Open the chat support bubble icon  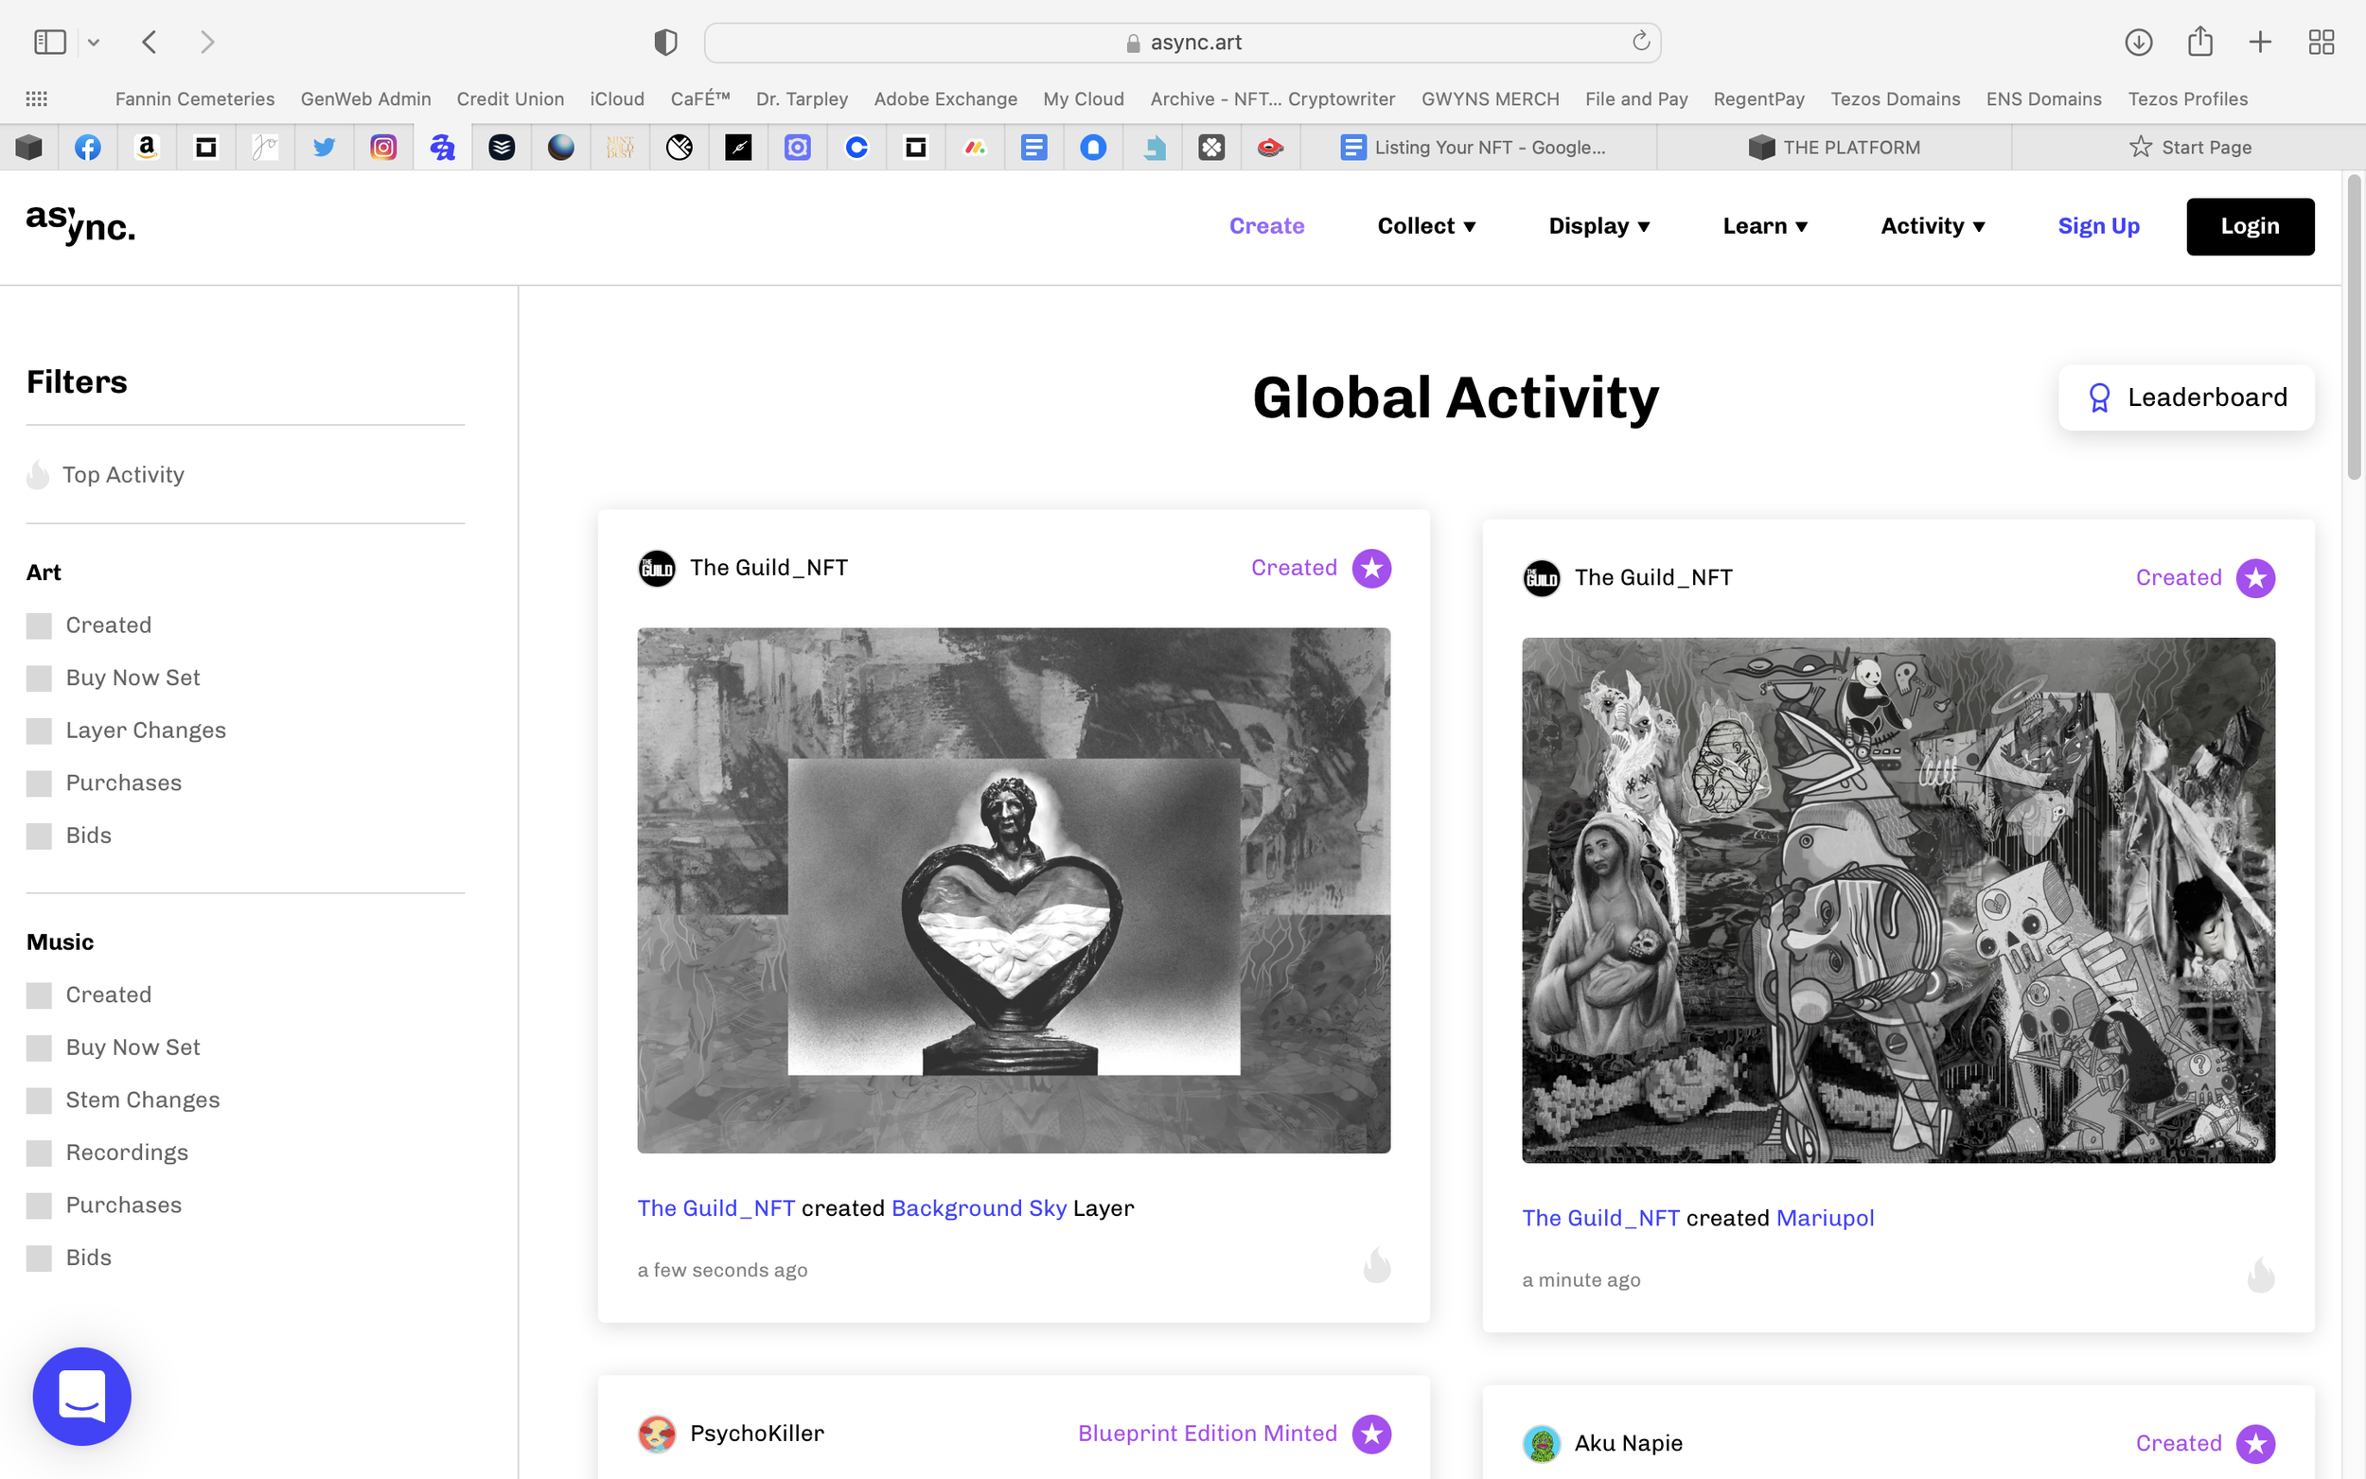click(82, 1396)
